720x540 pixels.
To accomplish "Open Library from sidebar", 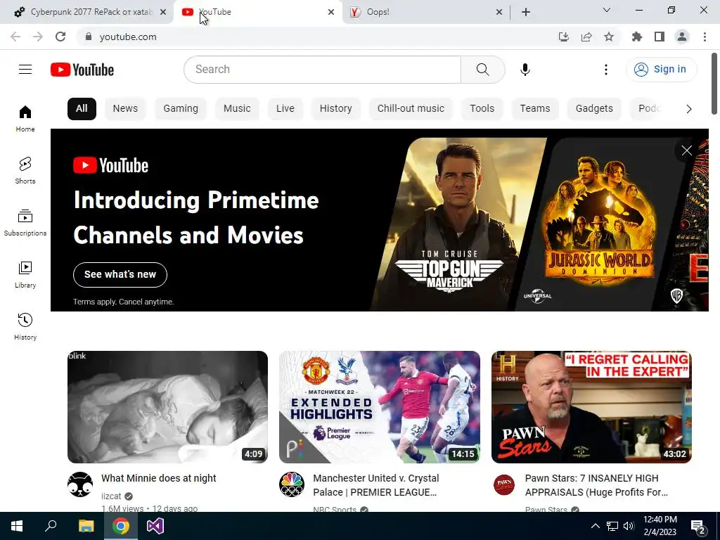I will coord(25,275).
